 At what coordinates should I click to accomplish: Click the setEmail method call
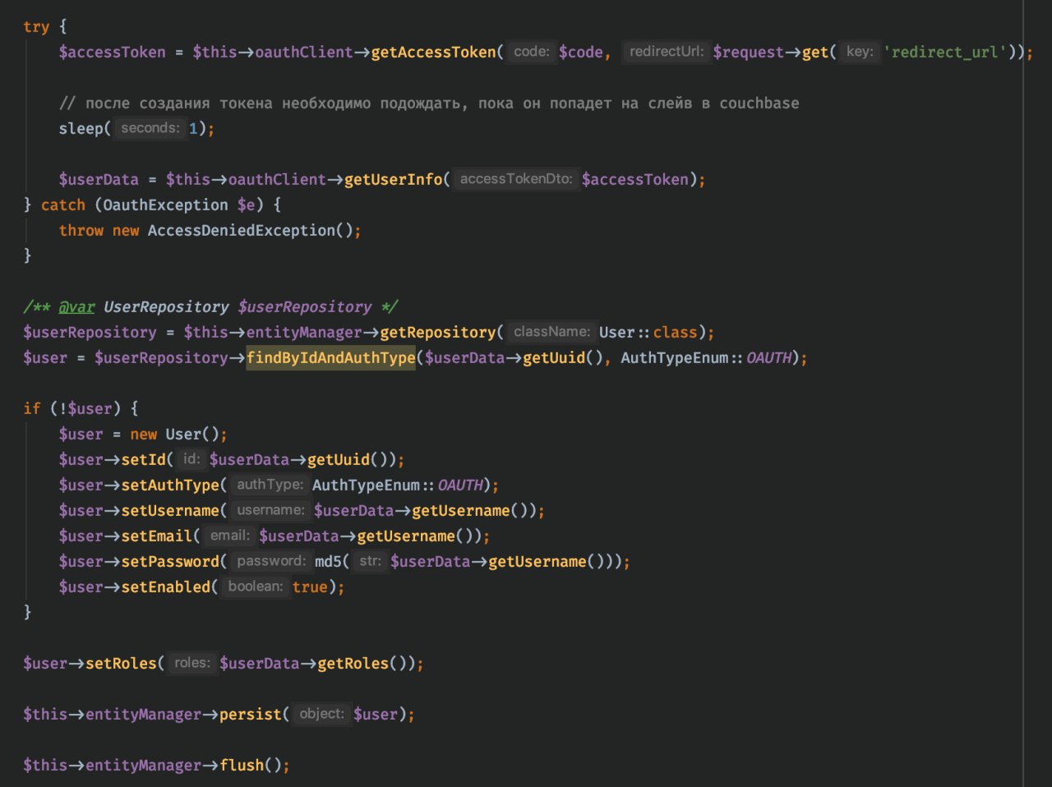(157, 536)
